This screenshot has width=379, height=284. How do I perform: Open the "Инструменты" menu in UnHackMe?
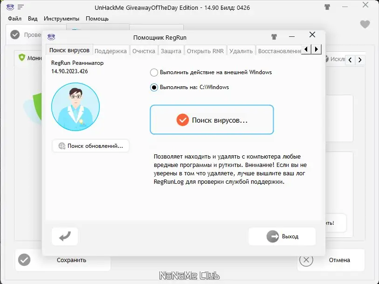[62, 19]
